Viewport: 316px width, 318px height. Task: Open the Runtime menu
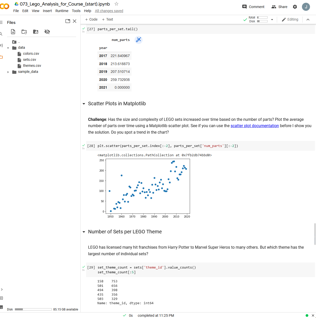(62, 11)
